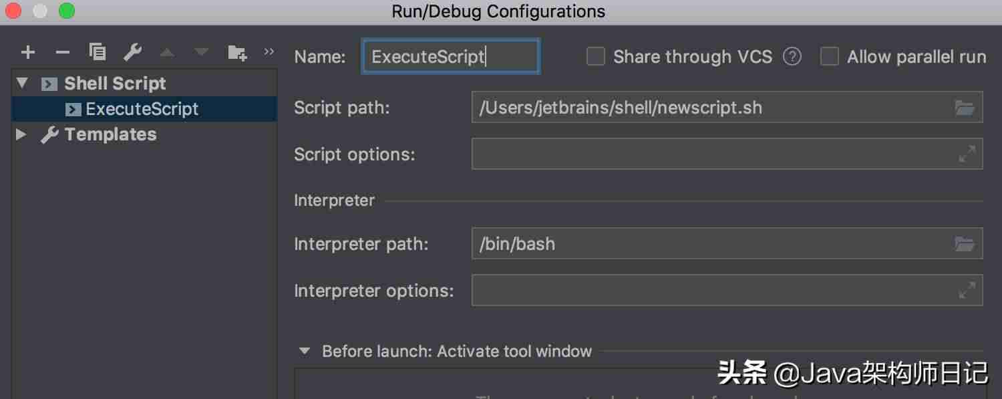Expand the Templates tree node

tap(21, 134)
